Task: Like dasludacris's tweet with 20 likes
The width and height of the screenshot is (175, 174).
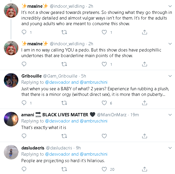Action: click(104, 169)
